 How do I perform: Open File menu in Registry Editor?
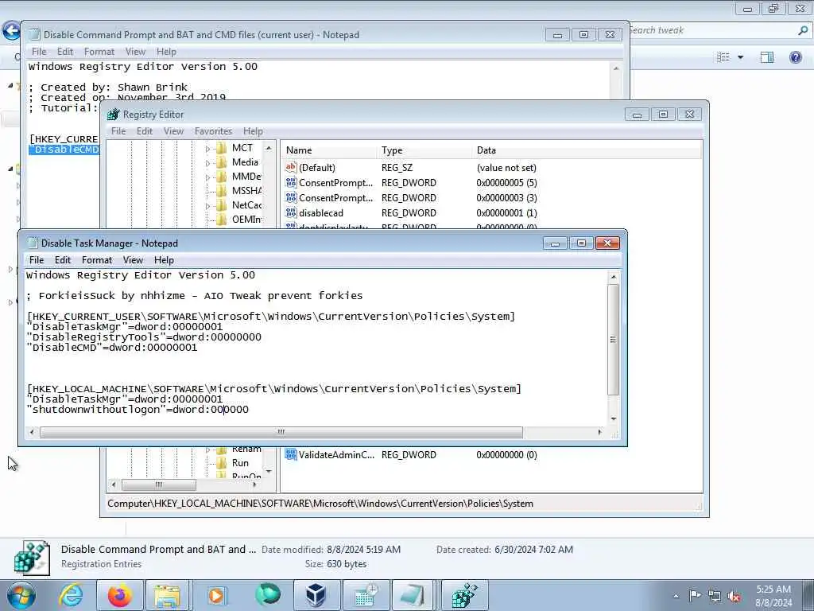tap(118, 131)
